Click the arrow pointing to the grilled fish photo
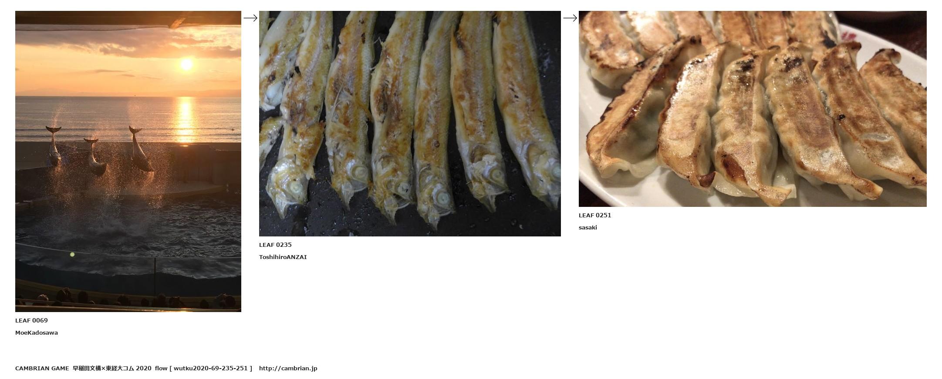 250,18
